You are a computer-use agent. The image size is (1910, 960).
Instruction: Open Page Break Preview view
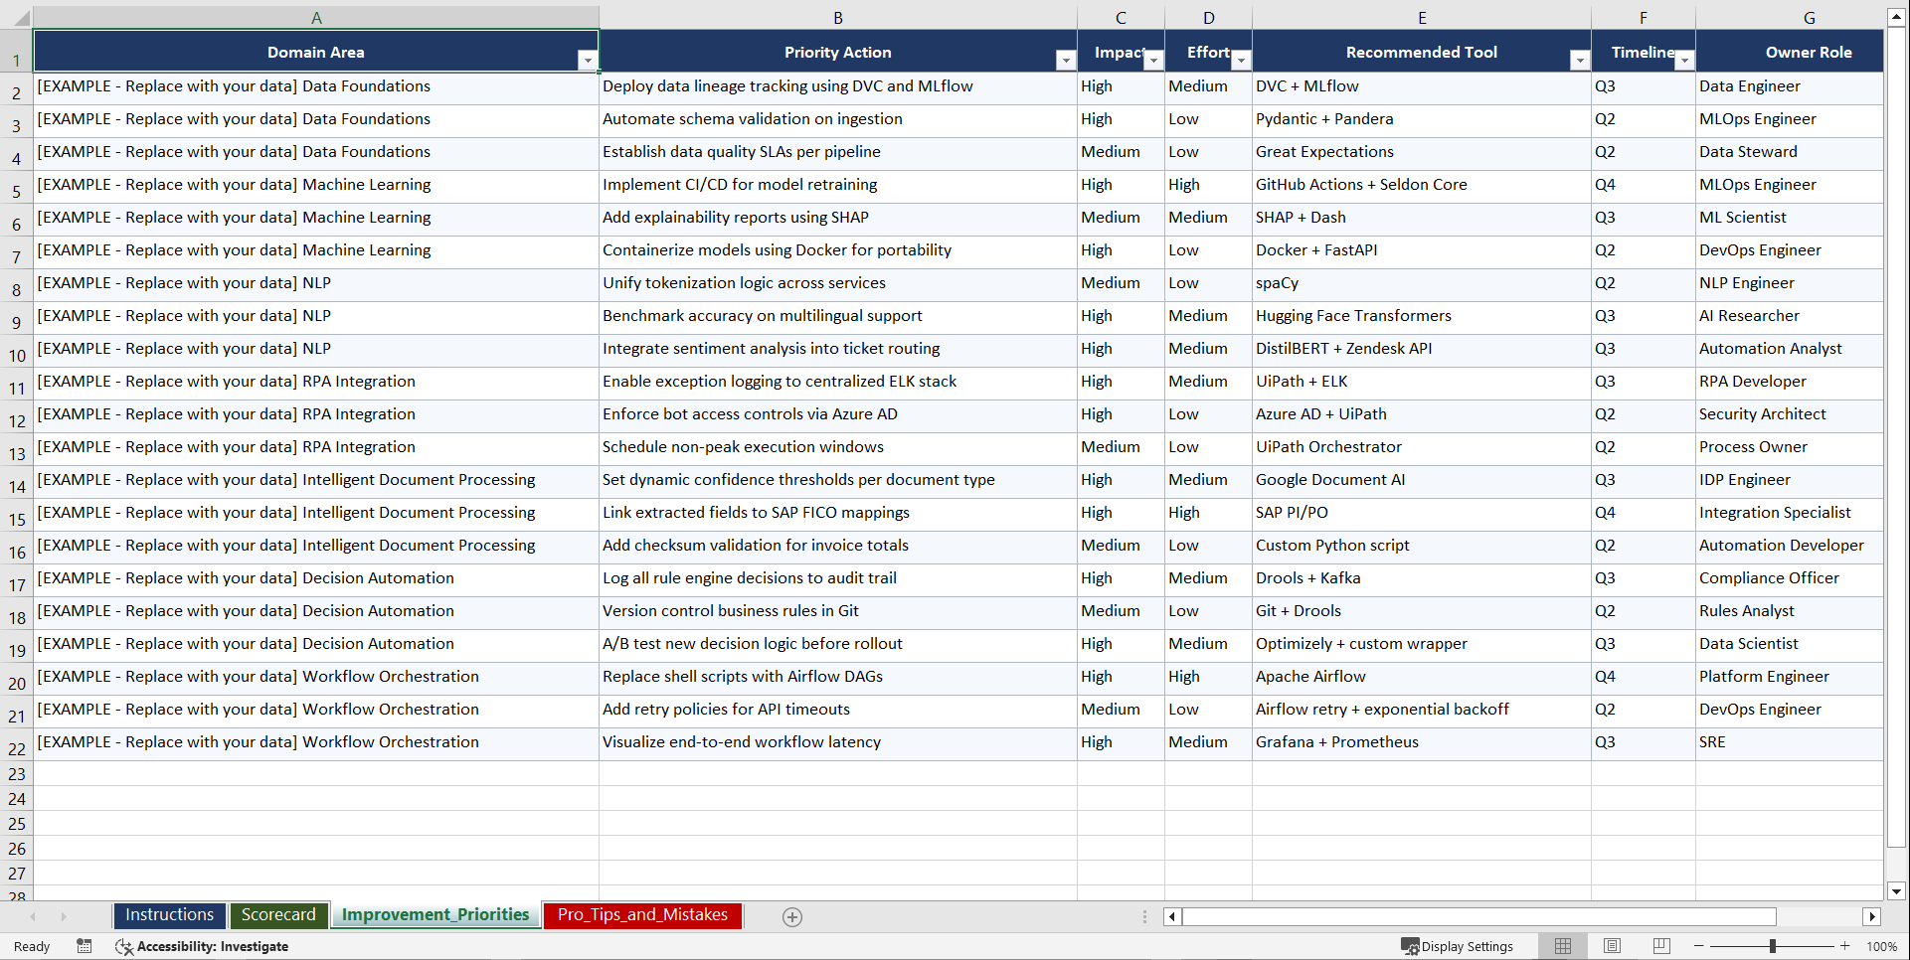1660,946
